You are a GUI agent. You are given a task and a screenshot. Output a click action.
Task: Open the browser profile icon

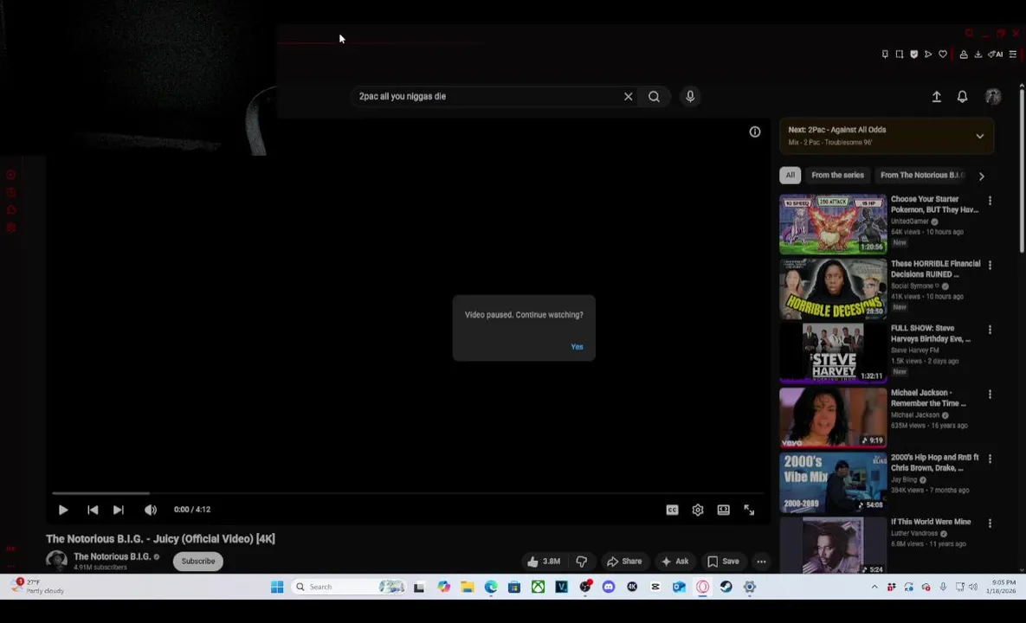coord(963,55)
